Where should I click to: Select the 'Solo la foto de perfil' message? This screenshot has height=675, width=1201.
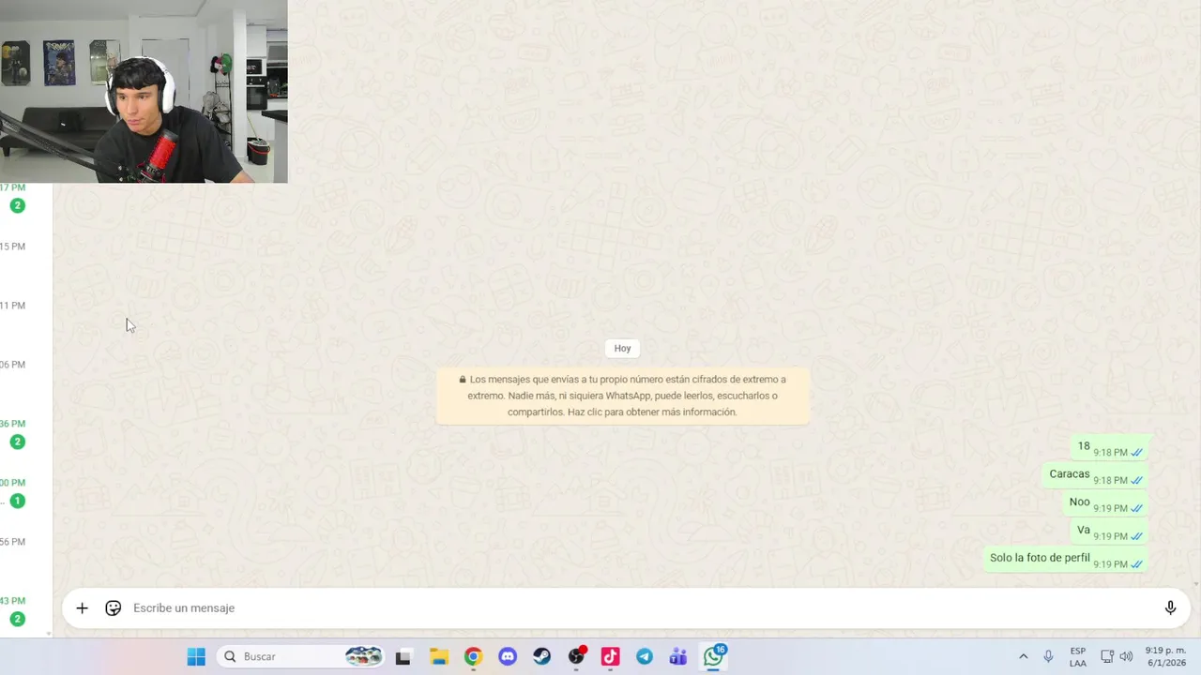tap(1066, 560)
